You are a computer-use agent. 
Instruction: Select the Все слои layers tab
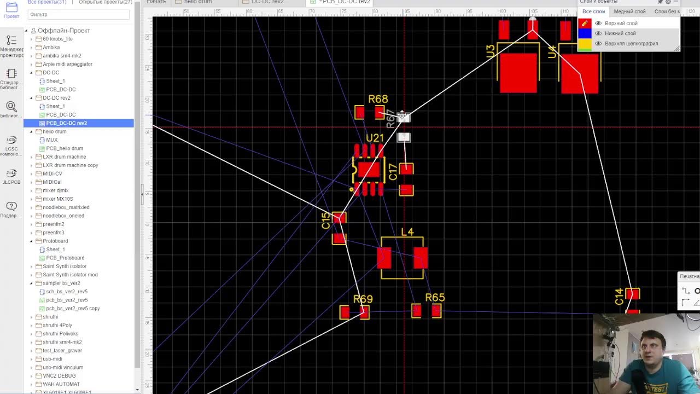point(593,11)
